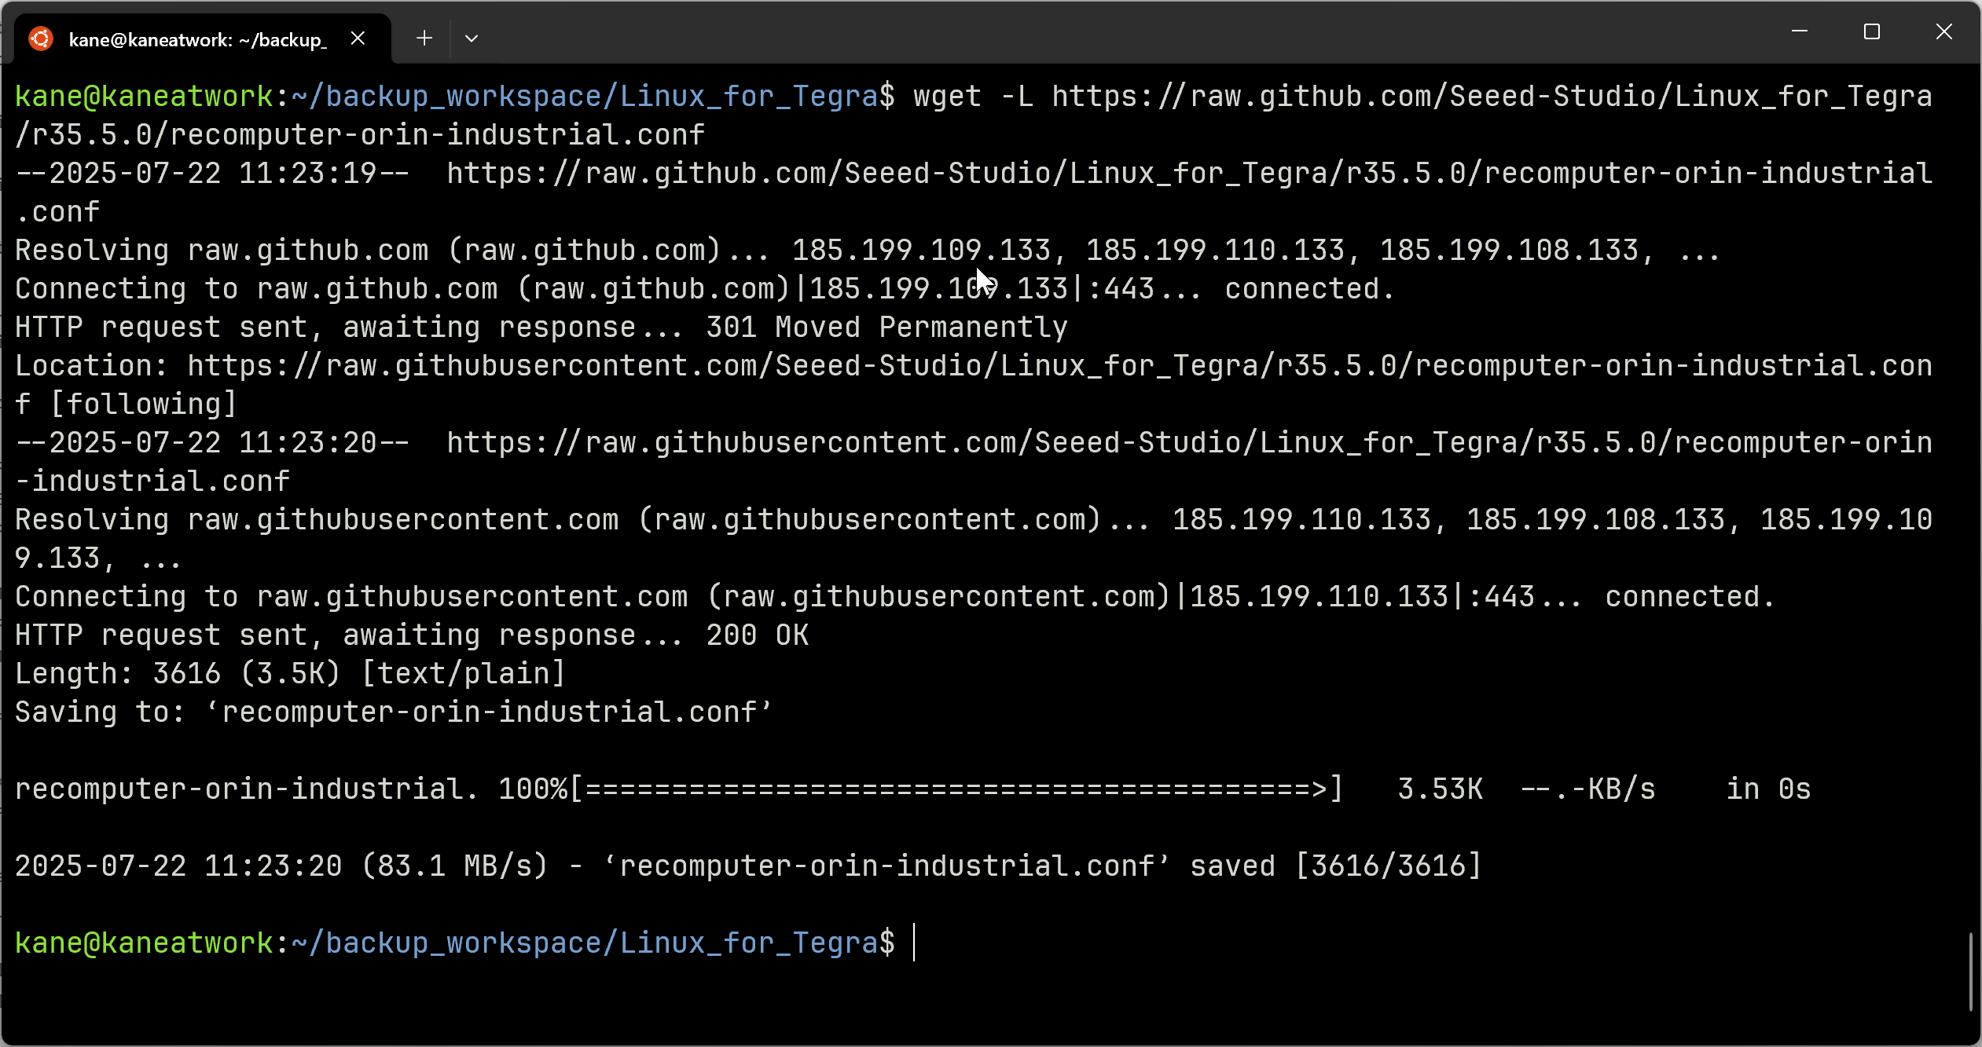The width and height of the screenshot is (1982, 1047).
Task: Click the terminal scrollbar thumb
Action: tap(1971, 972)
